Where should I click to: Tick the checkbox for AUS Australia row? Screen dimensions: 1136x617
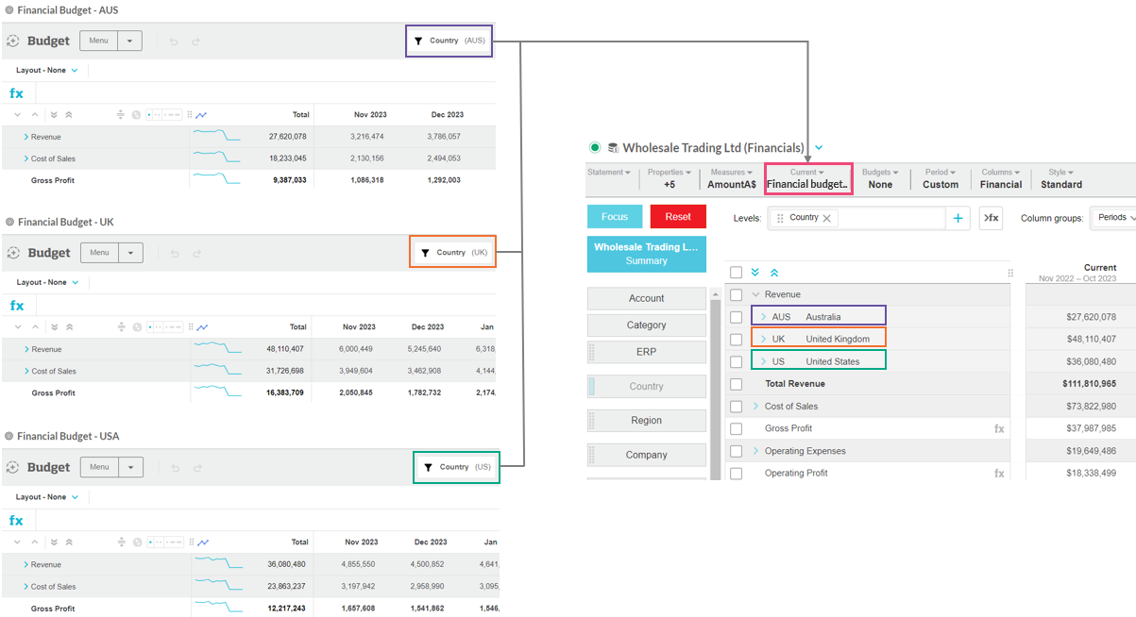click(737, 317)
